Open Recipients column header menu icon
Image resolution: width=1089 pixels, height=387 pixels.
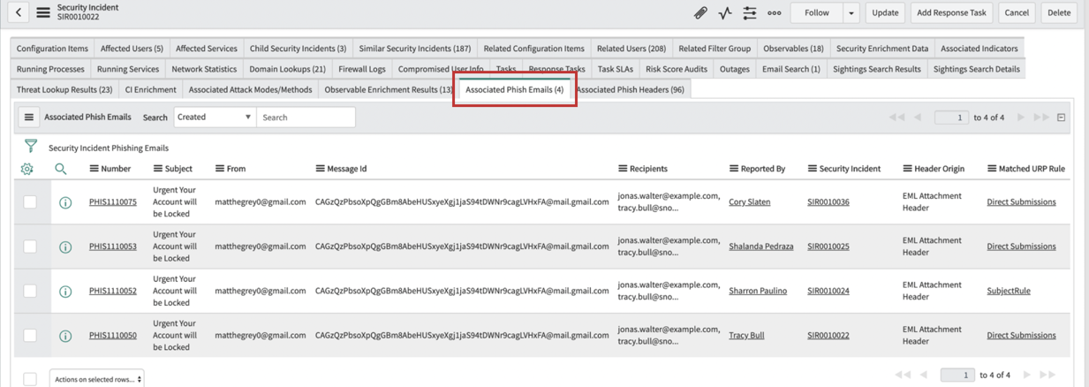(x=623, y=169)
